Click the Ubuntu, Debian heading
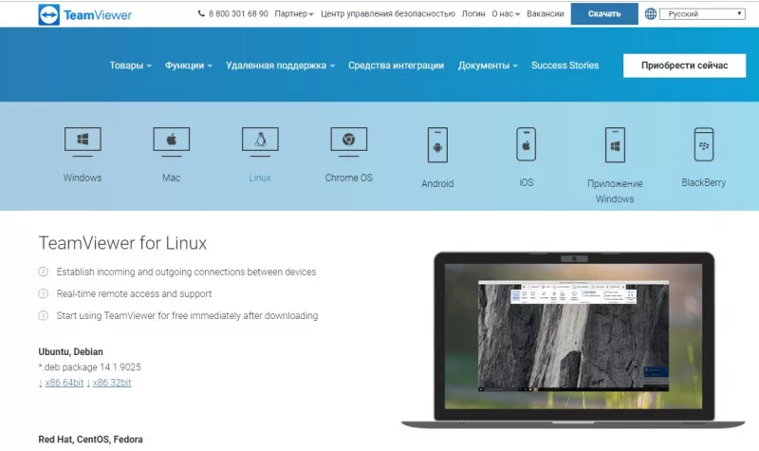 70,351
